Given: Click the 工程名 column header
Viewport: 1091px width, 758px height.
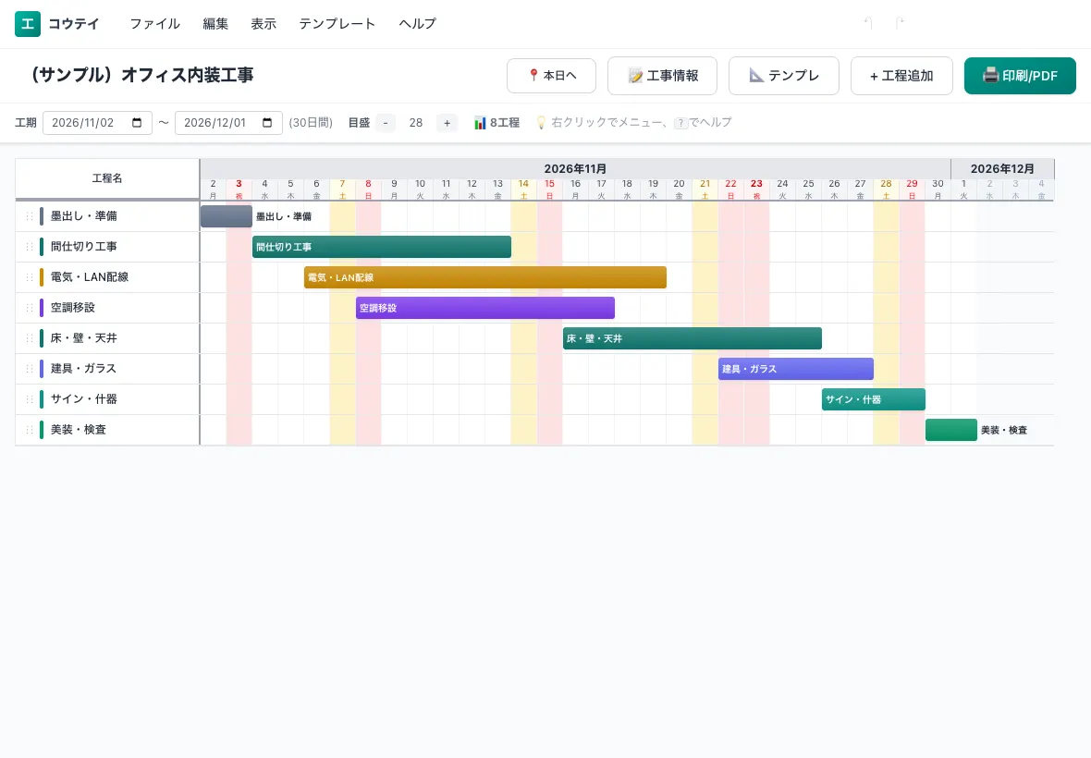Looking at the screenshot, I should click(107, 178).
